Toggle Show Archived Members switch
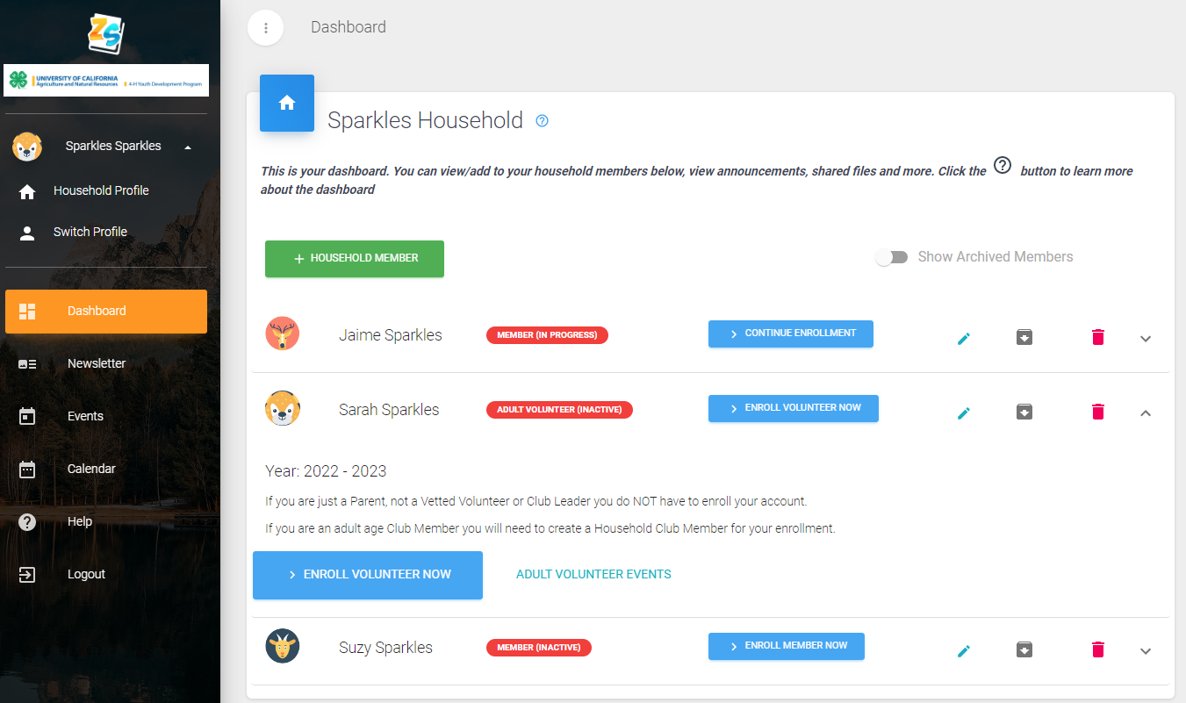1186x703 pixels. point(892,257)
